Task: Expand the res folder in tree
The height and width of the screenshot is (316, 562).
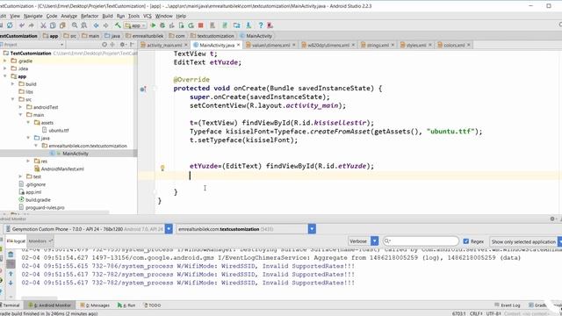Action: click(x=28, y=162)
